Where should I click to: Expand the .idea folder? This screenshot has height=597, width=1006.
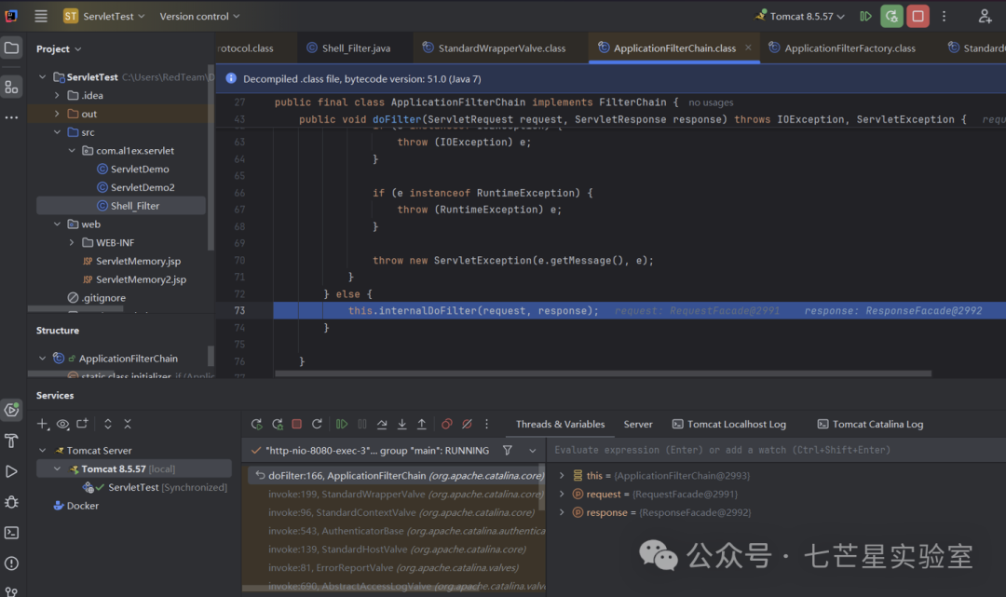pos(57,95)
